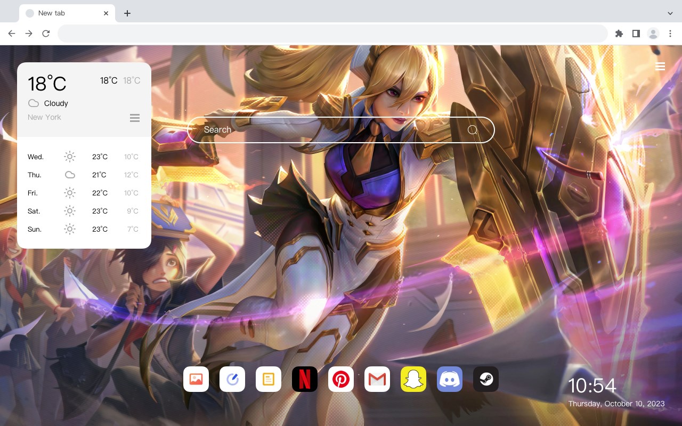Click the blue circular pencil shortcut icon

pos(232,379)
